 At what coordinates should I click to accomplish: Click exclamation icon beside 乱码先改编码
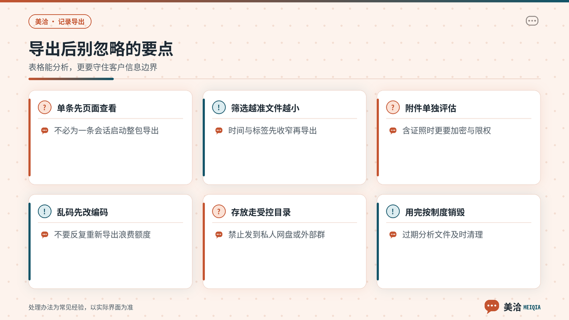[45, 212]
